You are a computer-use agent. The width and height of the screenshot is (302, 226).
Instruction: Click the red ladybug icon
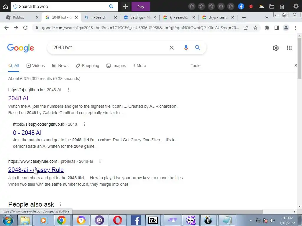251,6
